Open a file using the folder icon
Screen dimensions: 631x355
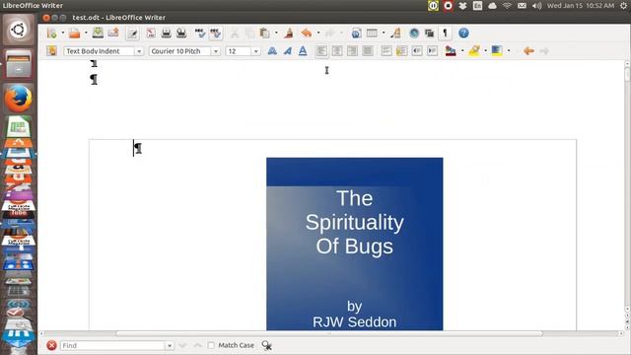[x=75, y=33]
